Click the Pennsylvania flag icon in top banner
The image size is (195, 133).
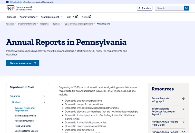(7, 2)
